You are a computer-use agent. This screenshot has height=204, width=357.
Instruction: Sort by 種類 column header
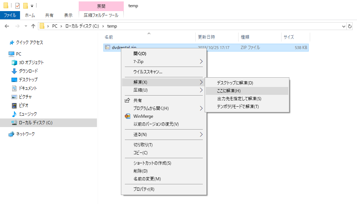pos(260,37)
